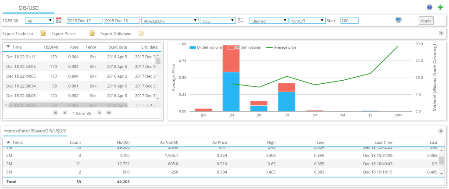449x189 pixels.
Task: Open the IRSwap:OIS product dropdown
Action: tap(170, 21)
